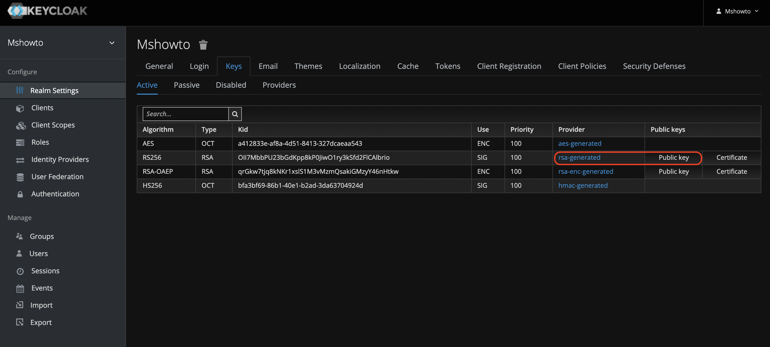770x347 pixels.
Task: Click the Clients cube icon
Action: (20, 108)
